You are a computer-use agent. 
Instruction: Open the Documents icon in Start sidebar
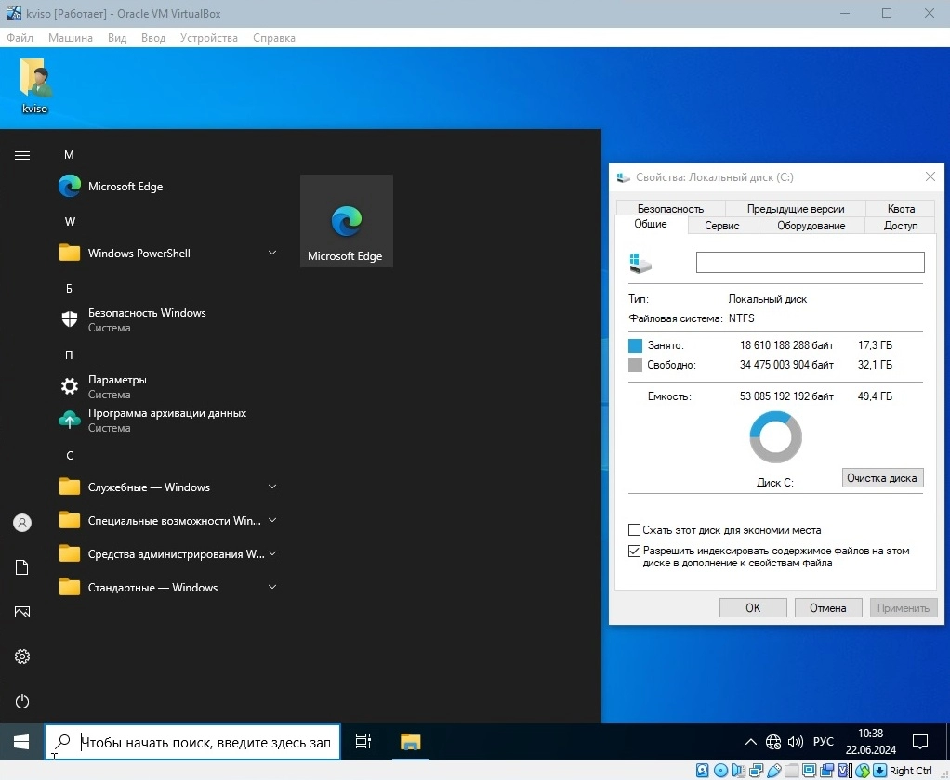[x=22, y=567]
